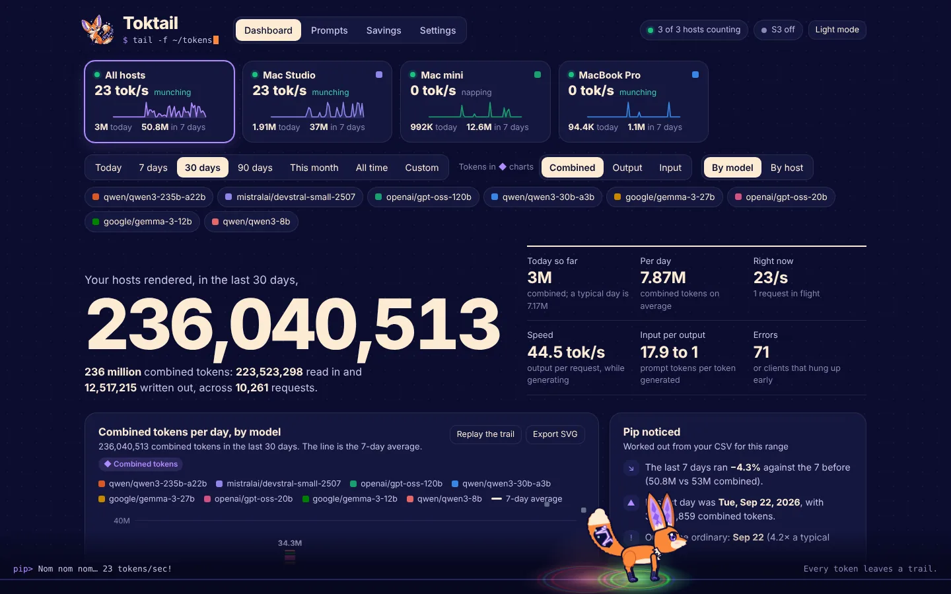Toggle the qwen/qwen3-235b-a22b model chip
This screenshot has width=951, height=594.
pyautogui.click(x=149, y=197)
